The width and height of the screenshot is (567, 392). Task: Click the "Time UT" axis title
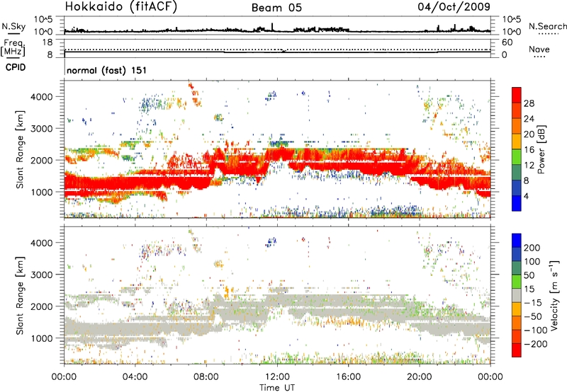coord(277,388)
